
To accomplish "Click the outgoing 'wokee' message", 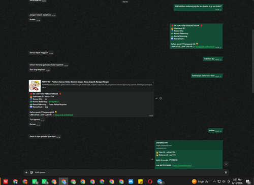I will point(215,130).
